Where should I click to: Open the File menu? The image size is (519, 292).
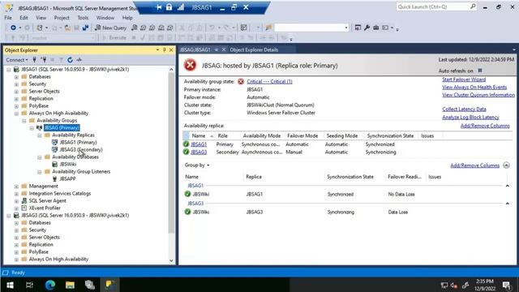pyautogui.click(x=8, y=18)
